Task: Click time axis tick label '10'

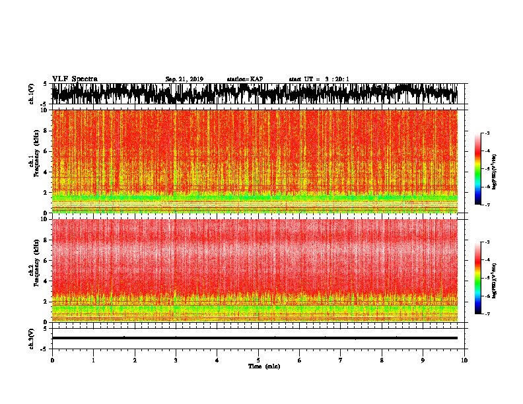Action: 464,360
